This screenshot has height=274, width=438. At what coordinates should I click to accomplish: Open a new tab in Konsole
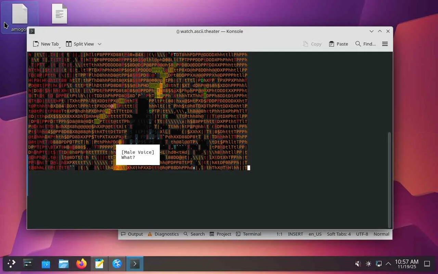[46, 44]
